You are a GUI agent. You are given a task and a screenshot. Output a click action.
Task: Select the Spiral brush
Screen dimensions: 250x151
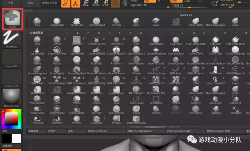pyautogui.click(x=136, y=110)
